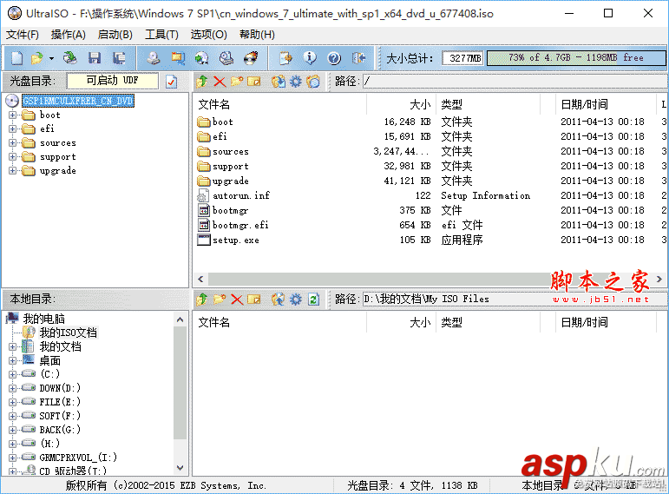Select 我的ISO文档 in local tree
The image size is (669, 494).
(x=69, y=333)
